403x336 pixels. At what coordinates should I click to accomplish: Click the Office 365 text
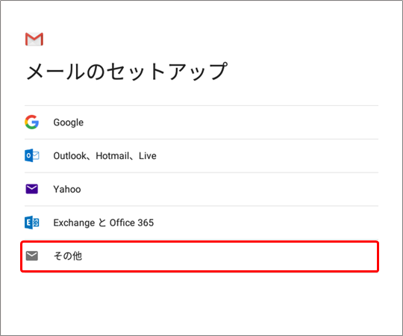pos(131,223)
